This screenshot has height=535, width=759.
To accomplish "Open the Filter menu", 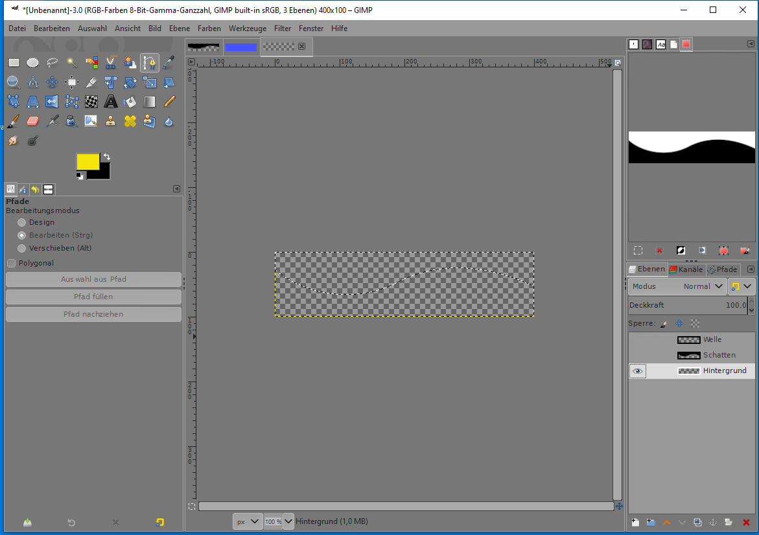I will coord(283,28).
